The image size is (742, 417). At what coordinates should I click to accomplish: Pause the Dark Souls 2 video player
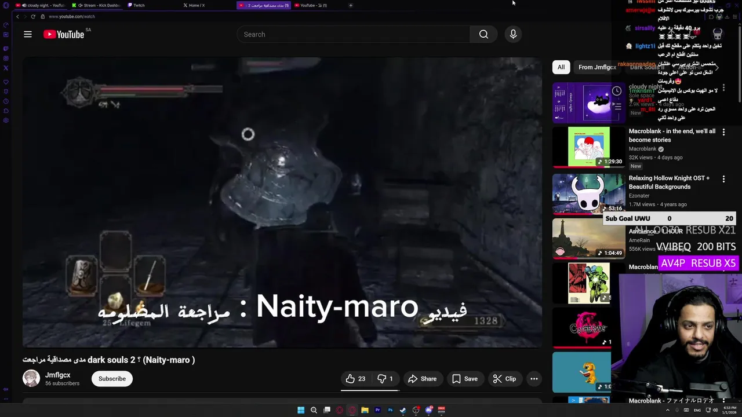point(282,202)
